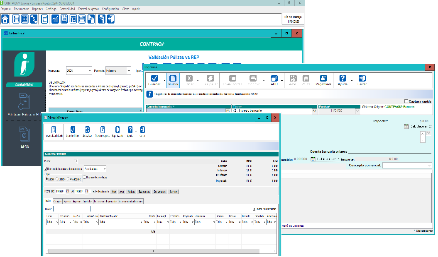Click the Hoy date button
This screenshot has height=257, width=438.
[x=114, y=192]
